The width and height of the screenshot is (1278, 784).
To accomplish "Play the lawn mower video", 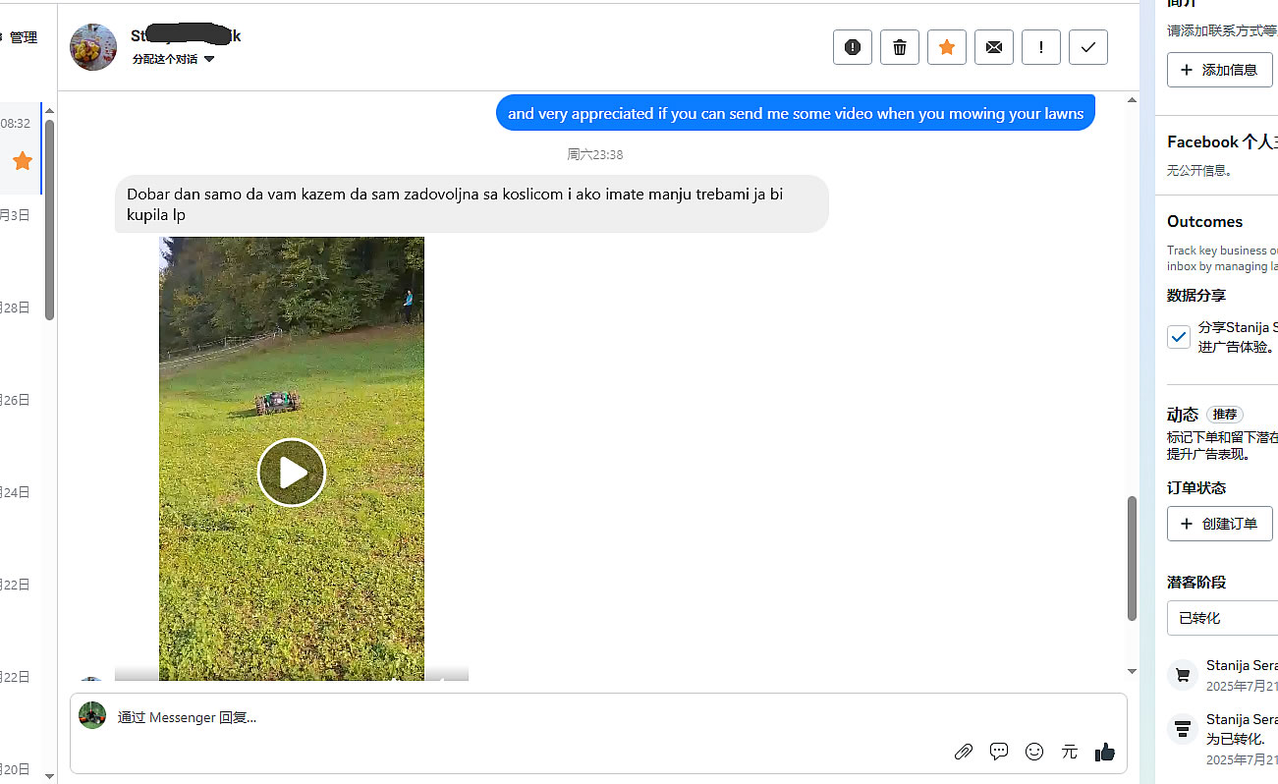I will pos(292,473).
